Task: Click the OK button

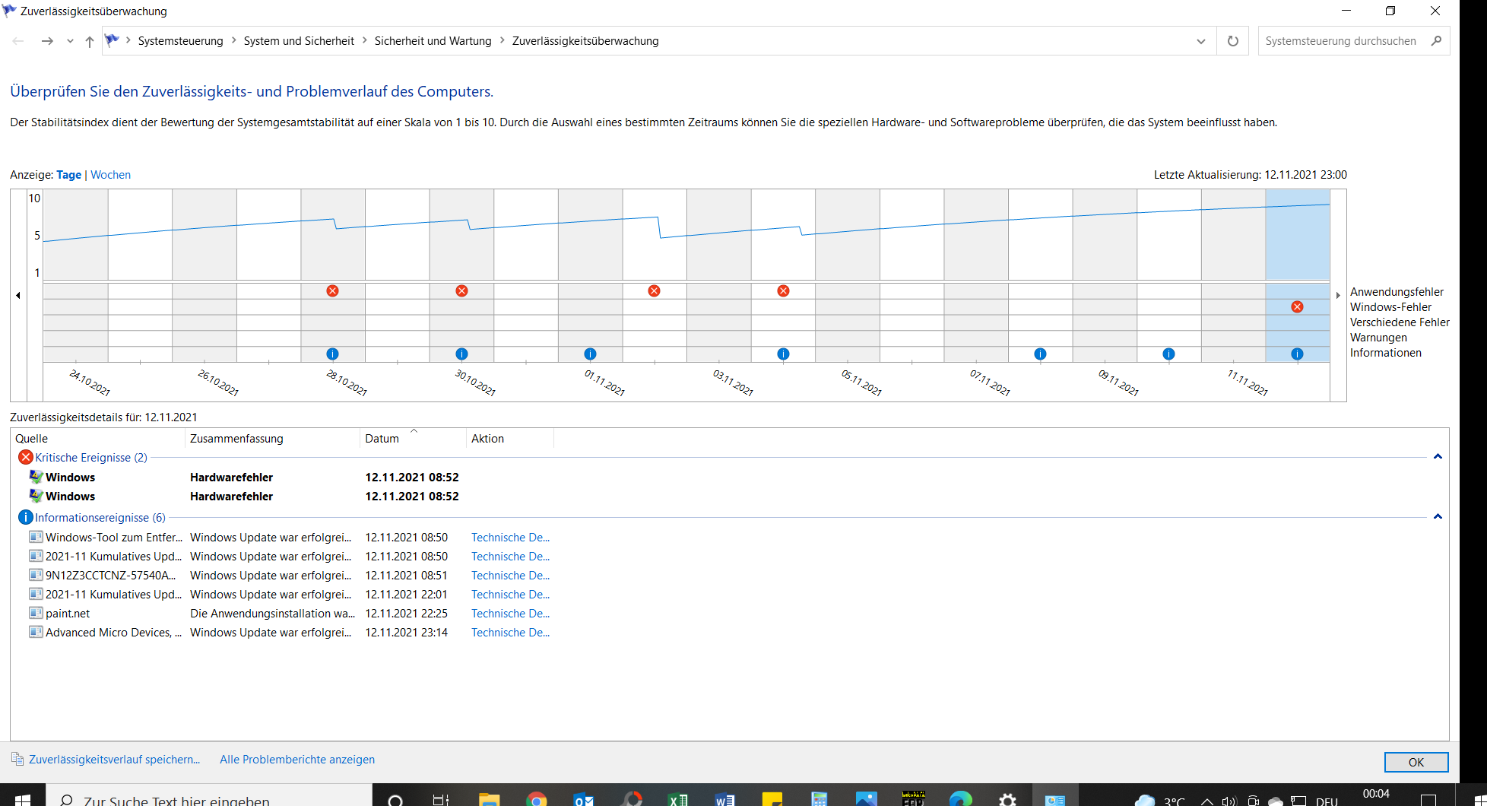Action: coord(1416,762)
